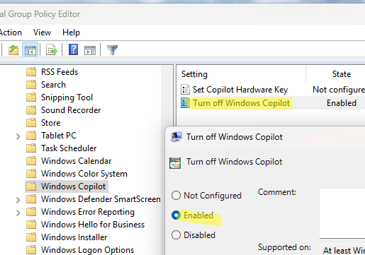Click the Turn off Windows Copilot policy icon in the list

pyautogui.click(x=185, y=103)
